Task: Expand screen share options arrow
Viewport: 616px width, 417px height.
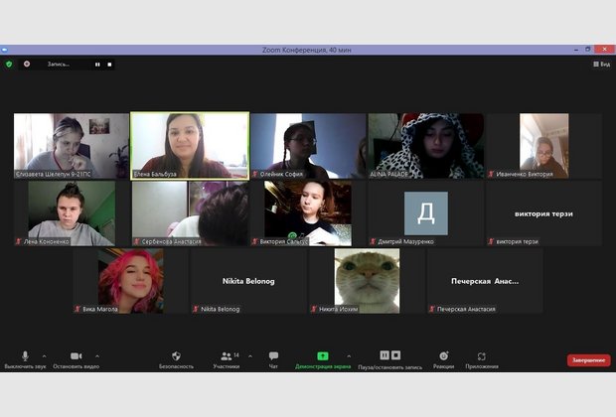Action: 349,356
